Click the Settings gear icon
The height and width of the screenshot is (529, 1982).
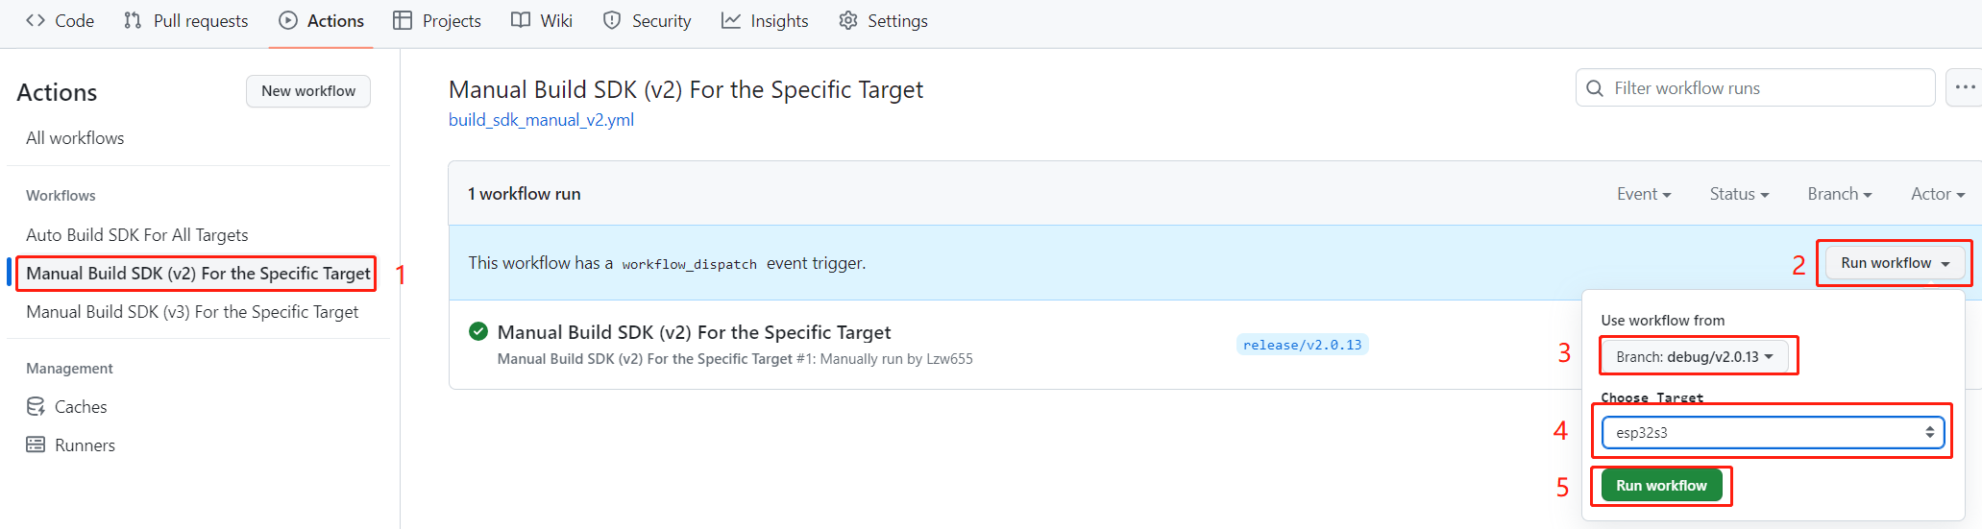(x=847, y=20)
